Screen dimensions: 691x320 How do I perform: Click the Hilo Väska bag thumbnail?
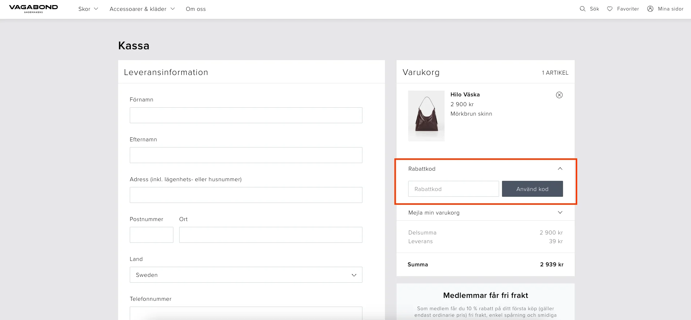(426, 116)
